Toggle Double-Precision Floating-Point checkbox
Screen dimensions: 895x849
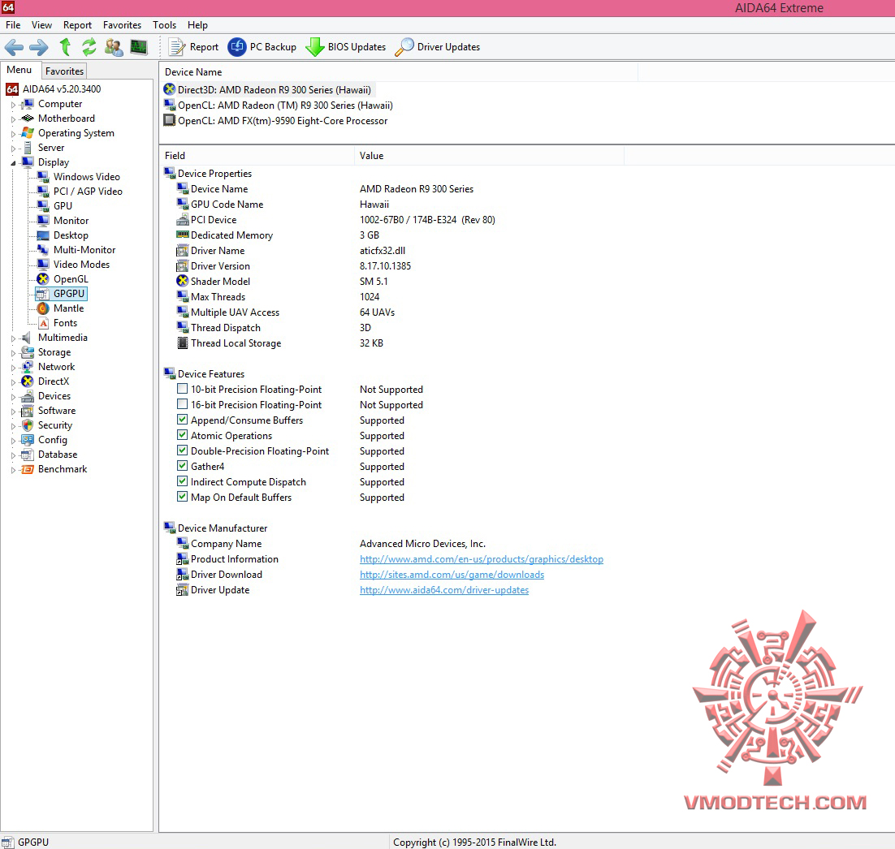tap(182, 450)
